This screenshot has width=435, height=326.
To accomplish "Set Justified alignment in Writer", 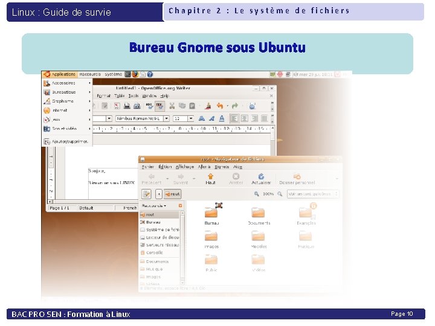I will click(x=265, y=119).
